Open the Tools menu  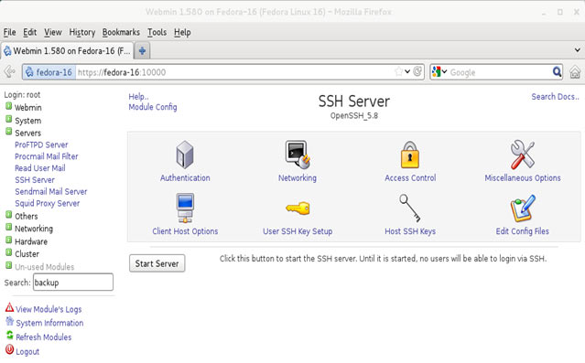pos(157,32)
